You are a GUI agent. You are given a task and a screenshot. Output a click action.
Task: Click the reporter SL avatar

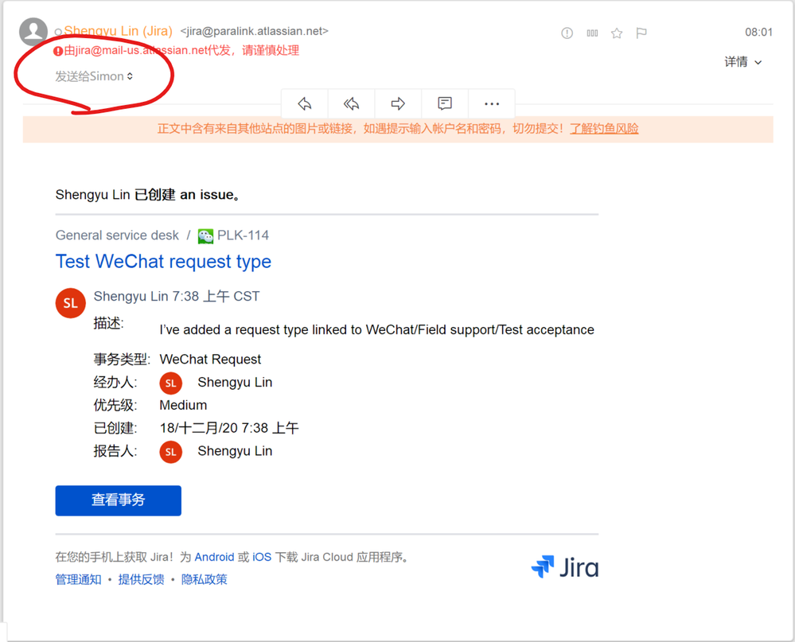(171, 452)
